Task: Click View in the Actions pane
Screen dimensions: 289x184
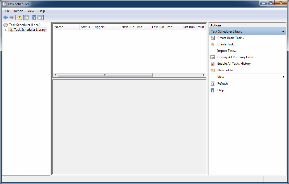Action: click(221, 77)
